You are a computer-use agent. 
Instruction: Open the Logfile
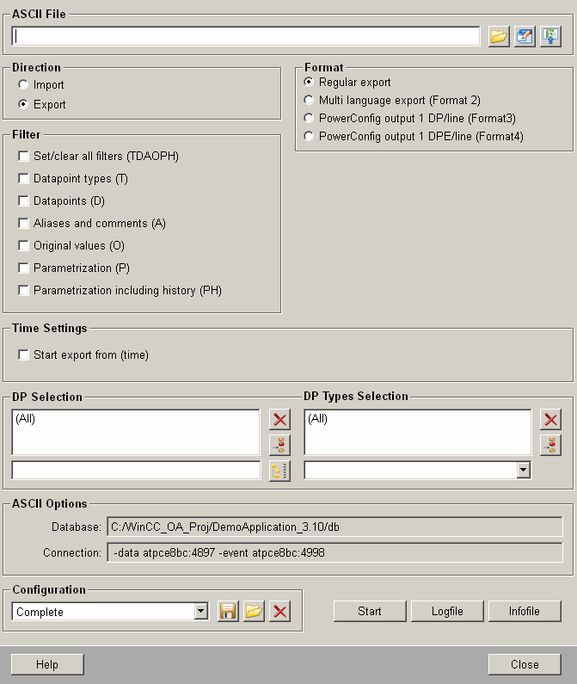(x=447, y=611)
